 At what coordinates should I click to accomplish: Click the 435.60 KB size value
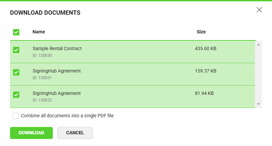click(x=206, y=48)
